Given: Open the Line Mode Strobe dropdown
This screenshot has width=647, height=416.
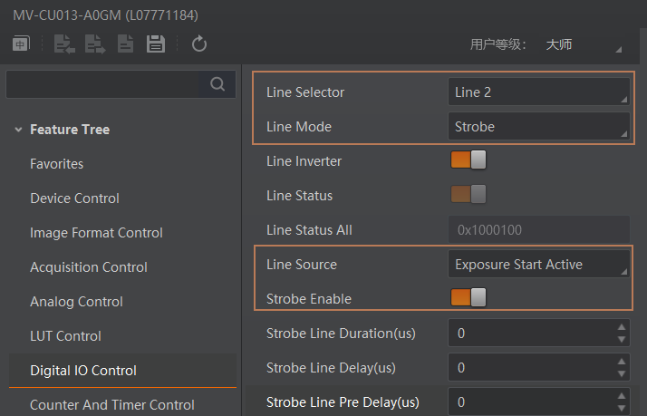Looking at the screenshot, I should pyautogui.click(x=539, y=126).
